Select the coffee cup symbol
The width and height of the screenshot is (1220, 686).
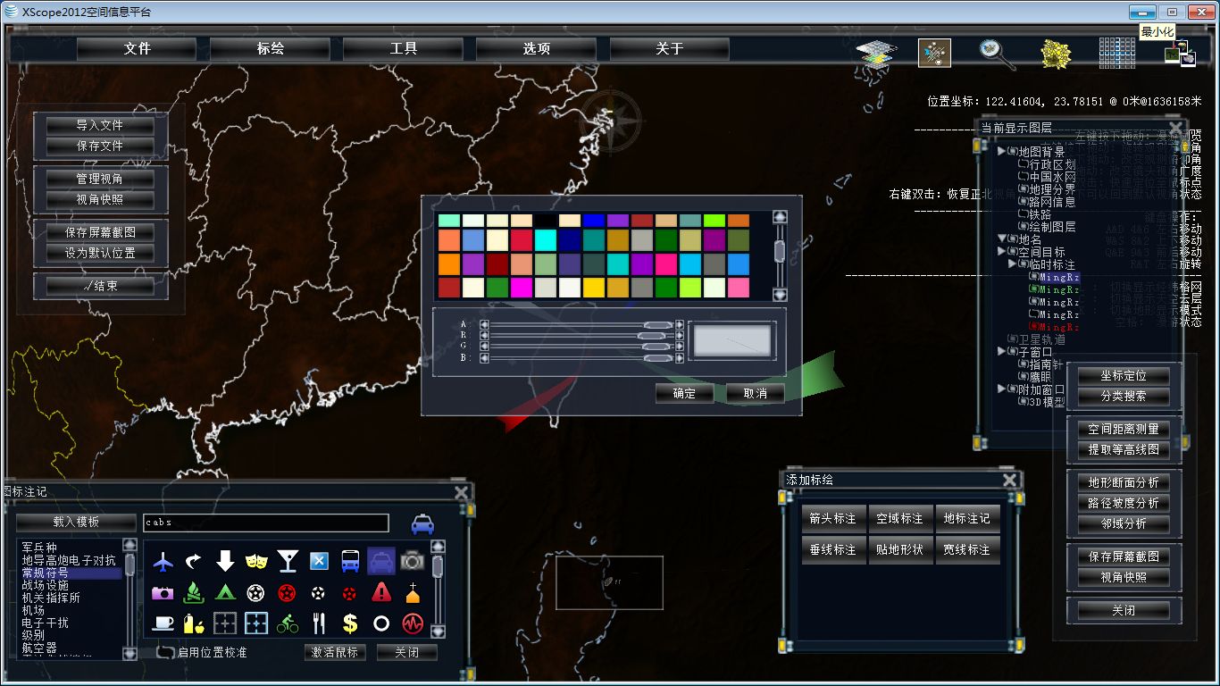[x=163, y=623]
